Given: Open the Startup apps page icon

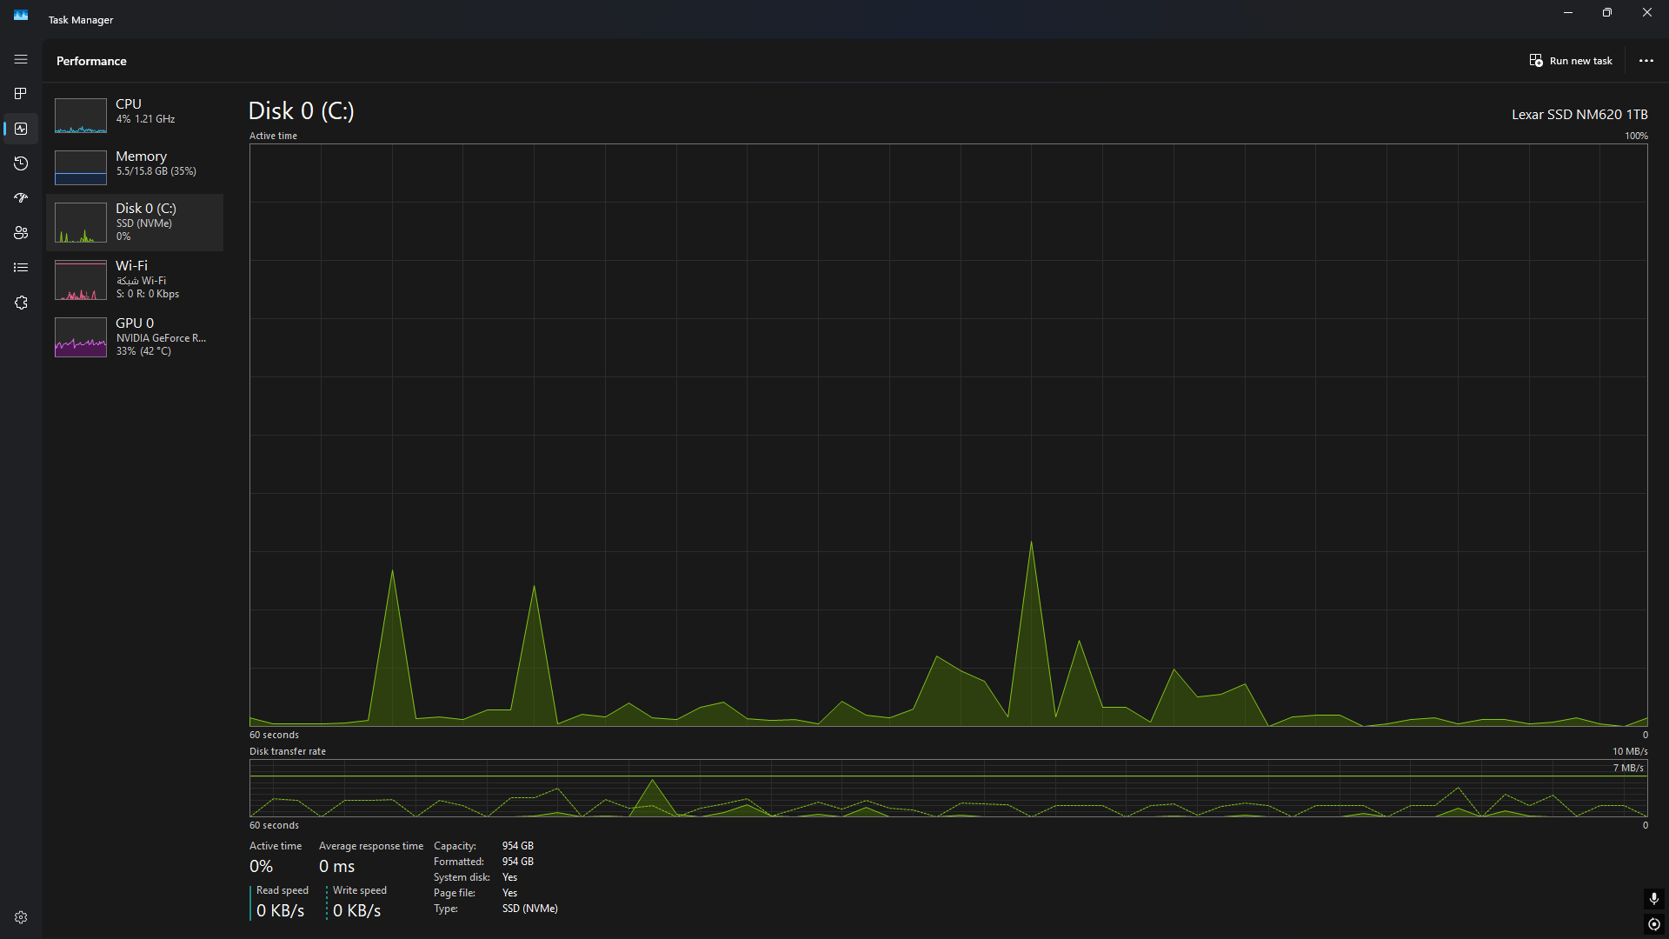Looking at the screenshot, I should pyautogui.click(x=21, y=198).
